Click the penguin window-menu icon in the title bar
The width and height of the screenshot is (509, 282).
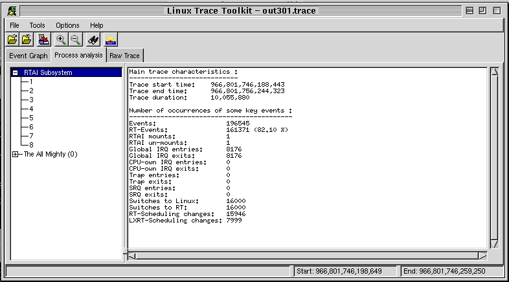click(12, 11)
